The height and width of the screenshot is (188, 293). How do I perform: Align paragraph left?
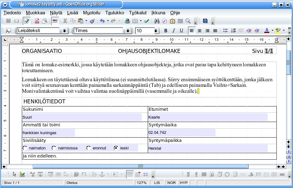(x=192, y=31)
